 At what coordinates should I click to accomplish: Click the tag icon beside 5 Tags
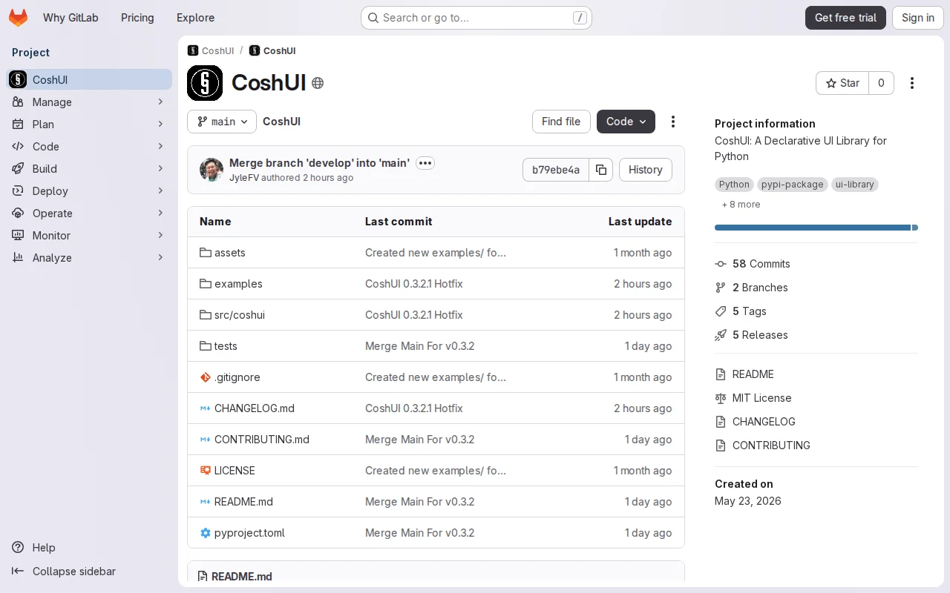721,311
